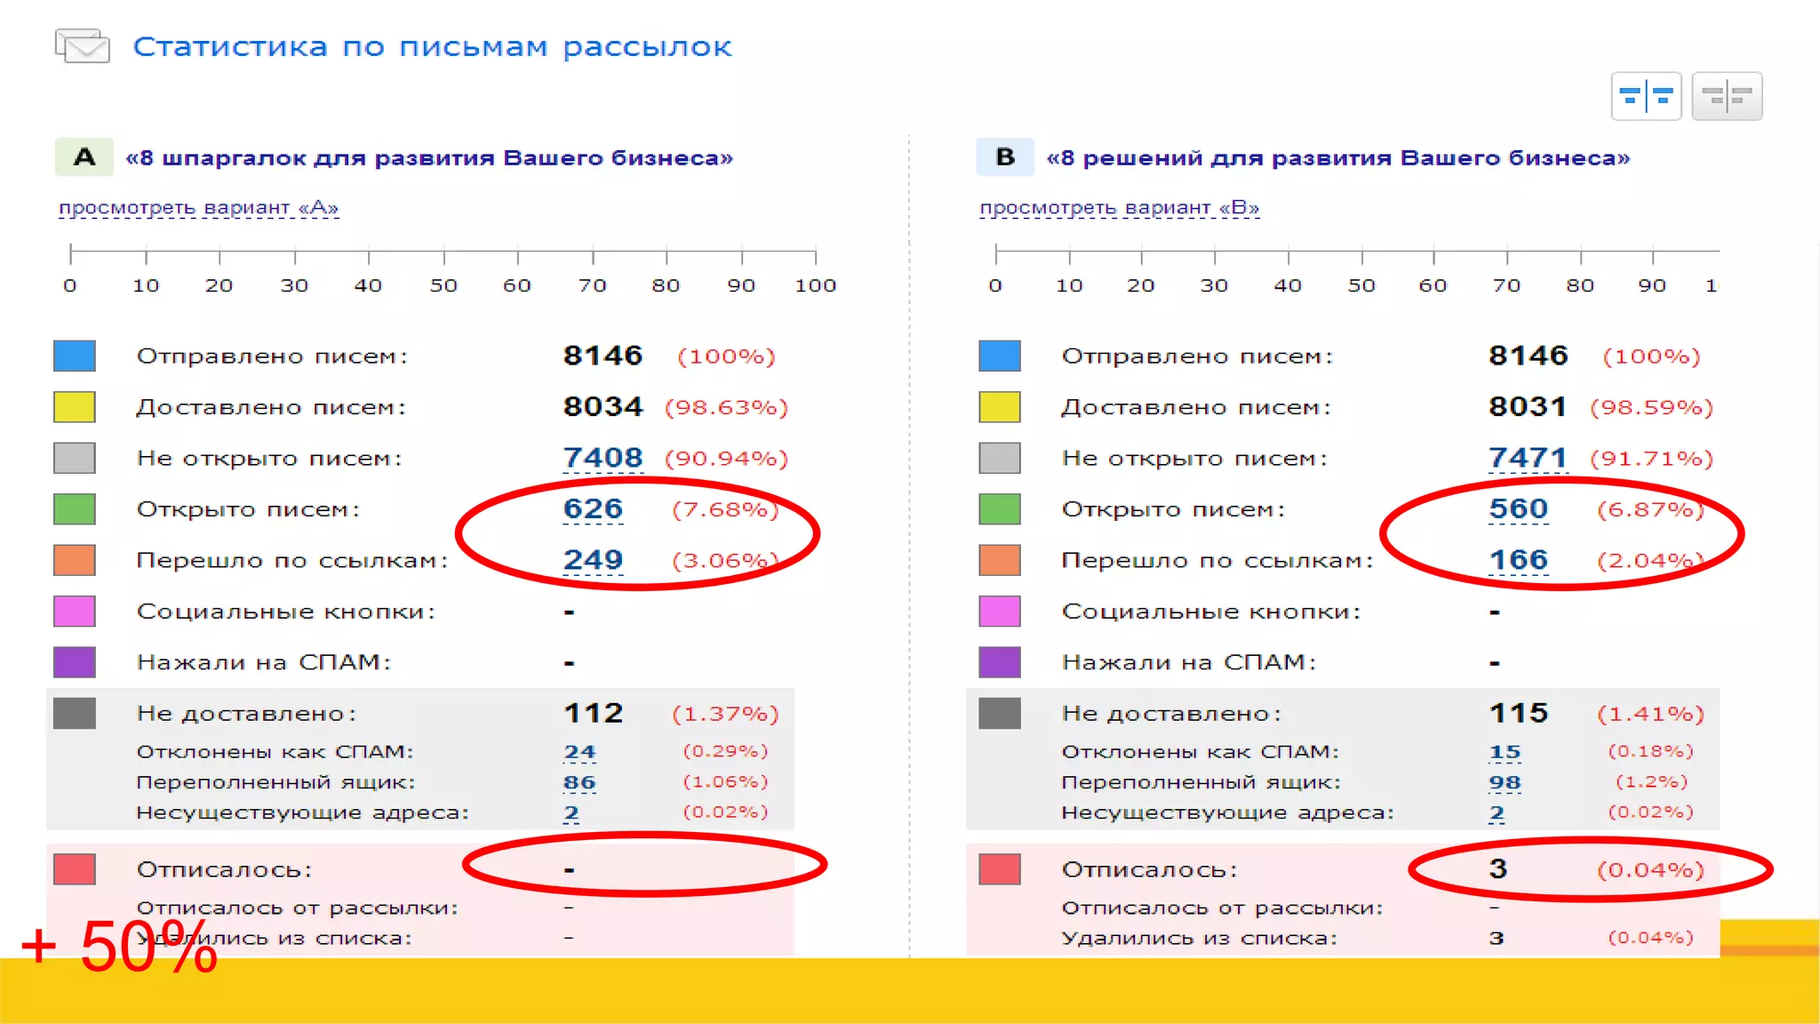Click variant B «Нажали на СПАМ» label
The height and width of the screenshot is (1024, 1820).
[x=1189, y=662]
